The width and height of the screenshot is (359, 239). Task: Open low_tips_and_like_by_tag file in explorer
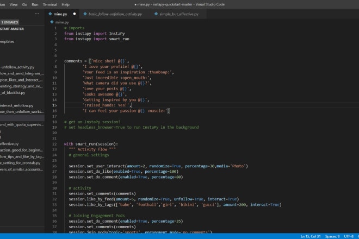[x=22, y=156]
